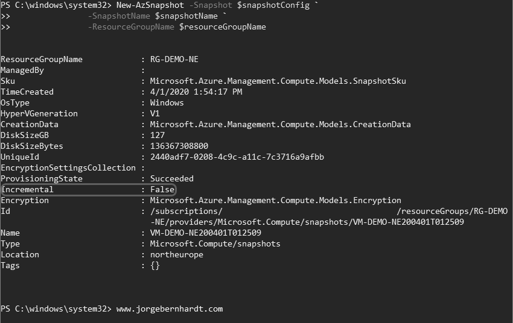
Task: Click the HyperVGeneration value V1
Action: (x=155, y=113)
